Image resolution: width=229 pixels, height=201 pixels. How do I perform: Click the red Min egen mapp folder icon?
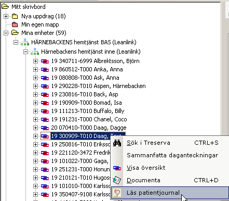pos(15,24)
